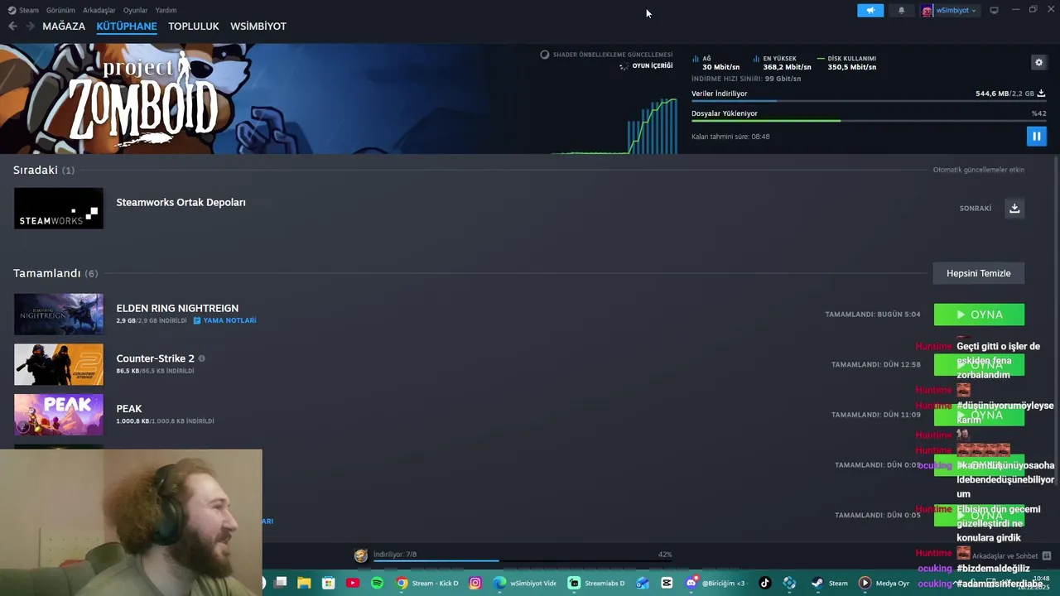Click download-now icon for Steamworks Ortak Depoları
1060x596 pixels.
point(1014,208)
